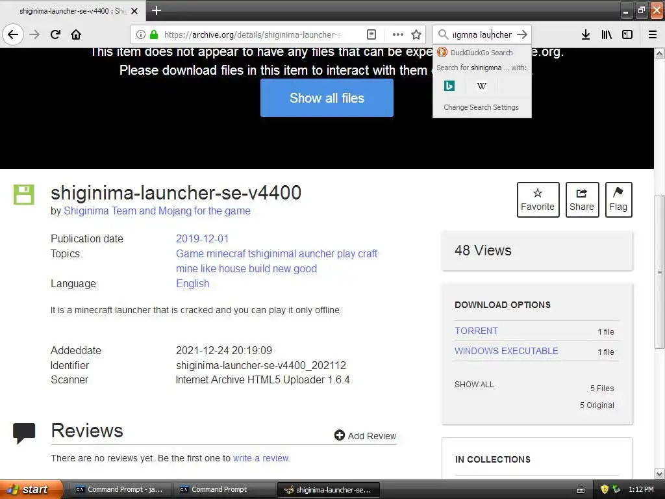Toggle the sidebar view
Viewport: 665px width, 499px height.
tap(627, 34)
